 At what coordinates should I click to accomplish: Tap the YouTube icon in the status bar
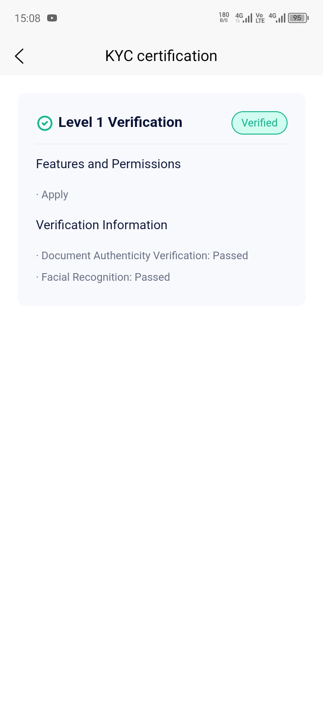(x=52, y=18)
